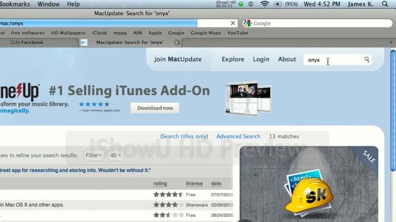This screenshot has height=222, width=396.
Task: Open the HD Wallpapers bookmark
Action: (68, 33)
